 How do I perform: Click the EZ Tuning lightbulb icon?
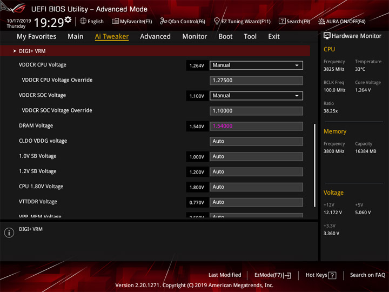pyautogui.click(x=217, y=21)
